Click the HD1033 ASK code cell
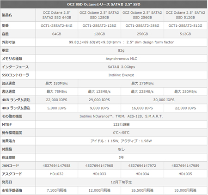 (99, 174)
